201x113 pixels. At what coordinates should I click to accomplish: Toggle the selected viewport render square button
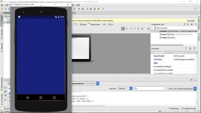(123, 29)
